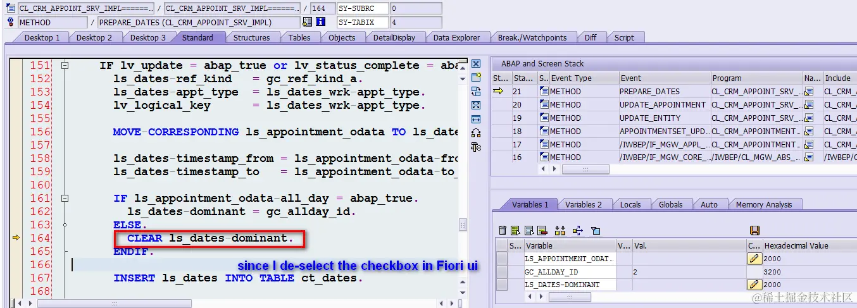Click the filter-like icon in variables toolbar
The height and width of the screenshot is (308, 857).
click(x=595, y=231)
